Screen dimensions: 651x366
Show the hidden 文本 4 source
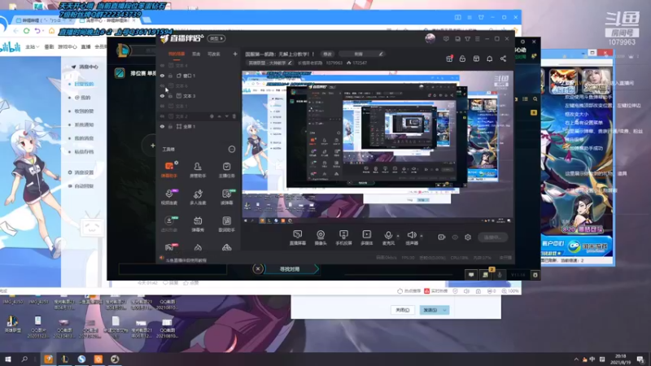(162, 66)
